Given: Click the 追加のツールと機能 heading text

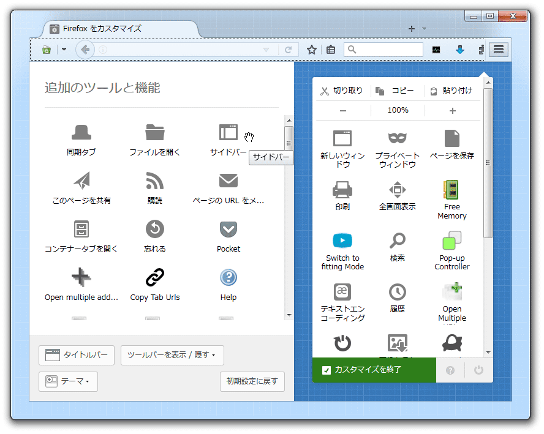Looking at the screenshot, I should tap(102, 88).
